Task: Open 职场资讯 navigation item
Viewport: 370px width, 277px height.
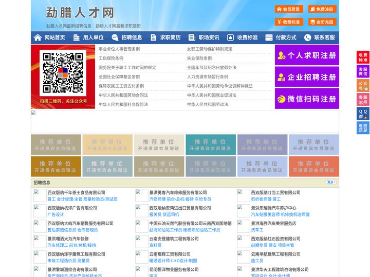Action: 209,37
